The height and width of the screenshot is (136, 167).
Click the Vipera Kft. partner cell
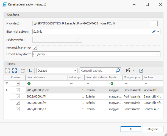pyautogui.click(x=153, y=90)
